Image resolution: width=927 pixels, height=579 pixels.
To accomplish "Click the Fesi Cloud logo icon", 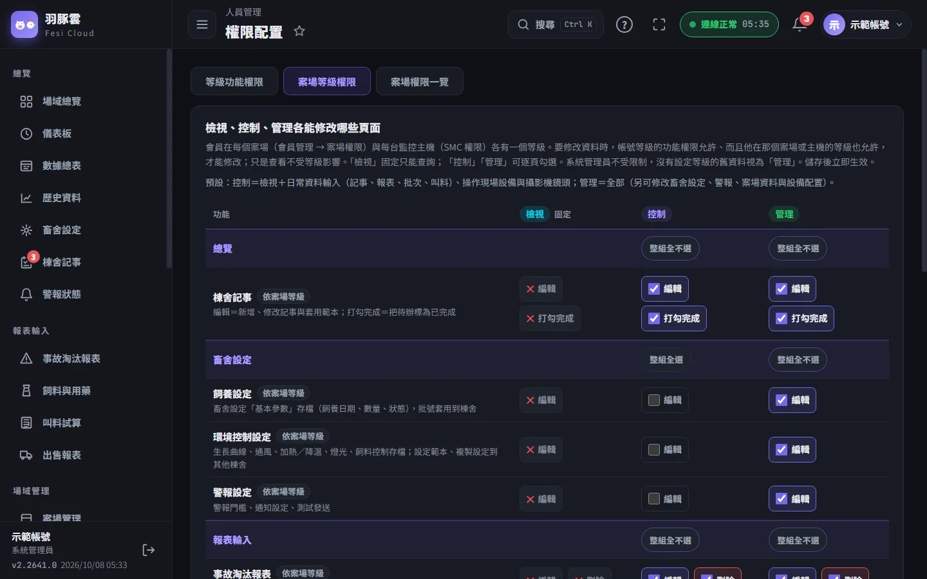I will (24, 24).
